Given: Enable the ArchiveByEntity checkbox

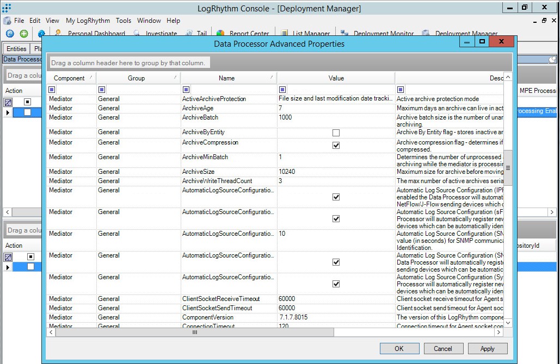Looking at the screenshot, I should point(336,131).
